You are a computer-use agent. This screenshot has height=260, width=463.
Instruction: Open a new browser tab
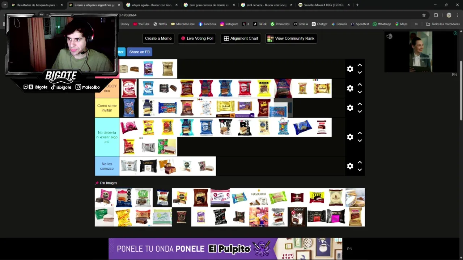(357, 5)
